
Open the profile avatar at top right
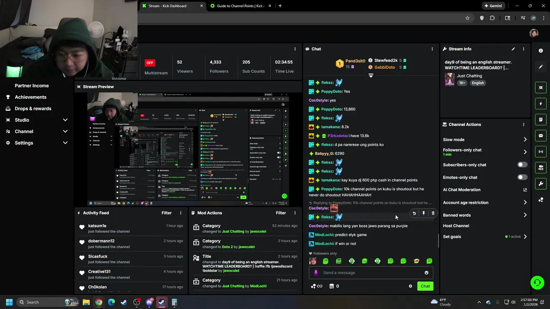tap(534, 33)
